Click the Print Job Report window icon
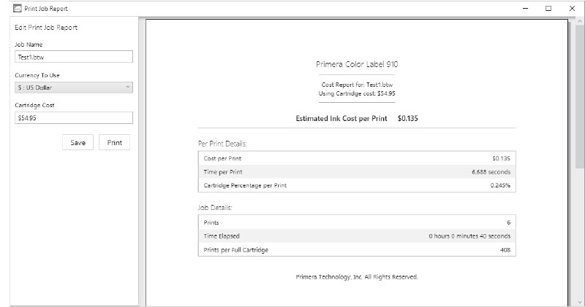Screen dimensions: 585x307 tap(17, 8)
